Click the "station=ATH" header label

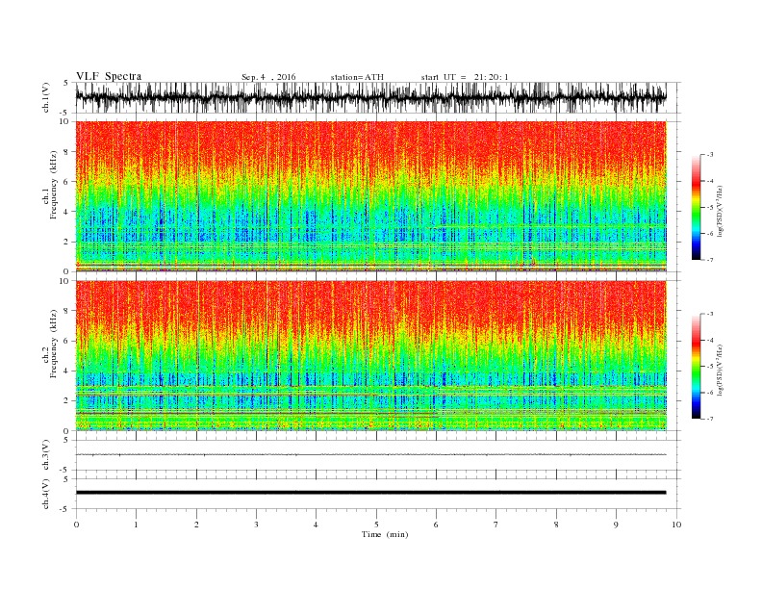(357, 77)
